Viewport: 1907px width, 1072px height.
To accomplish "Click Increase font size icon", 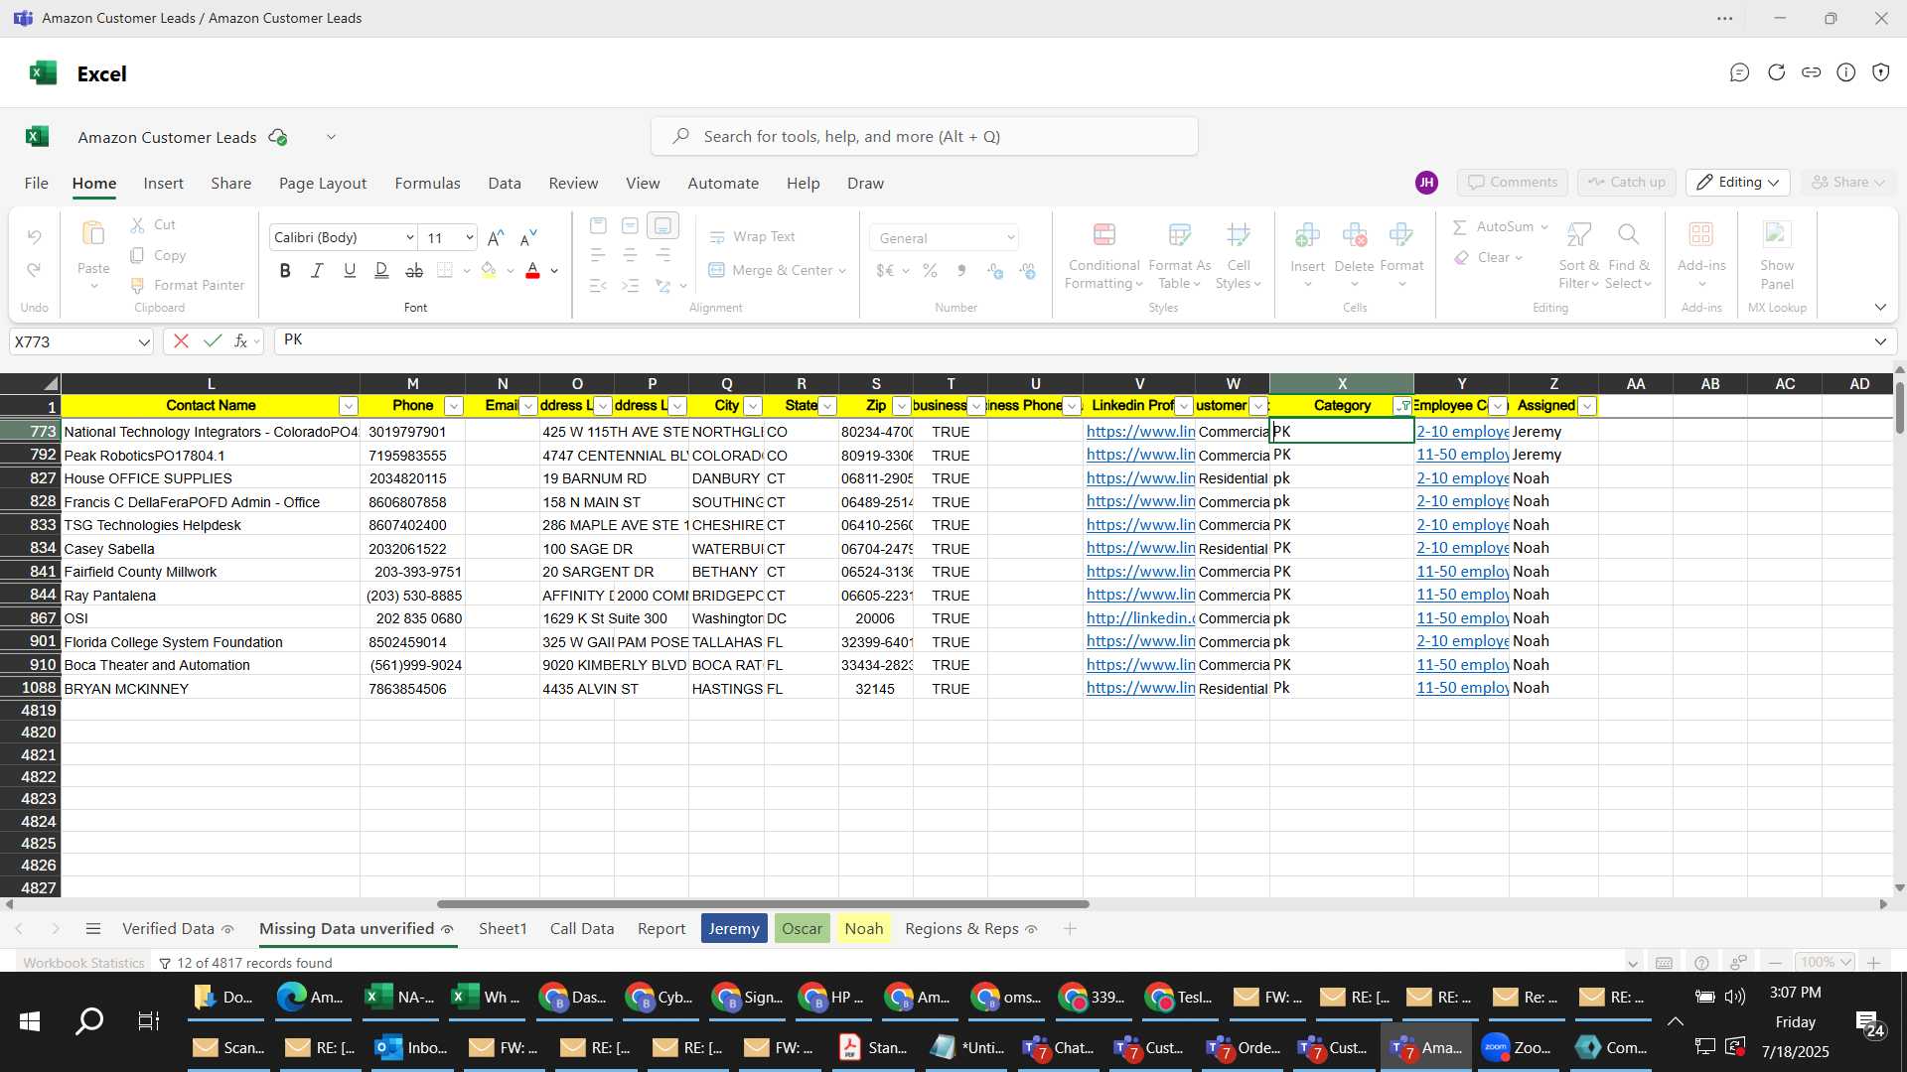I will 496,237.
